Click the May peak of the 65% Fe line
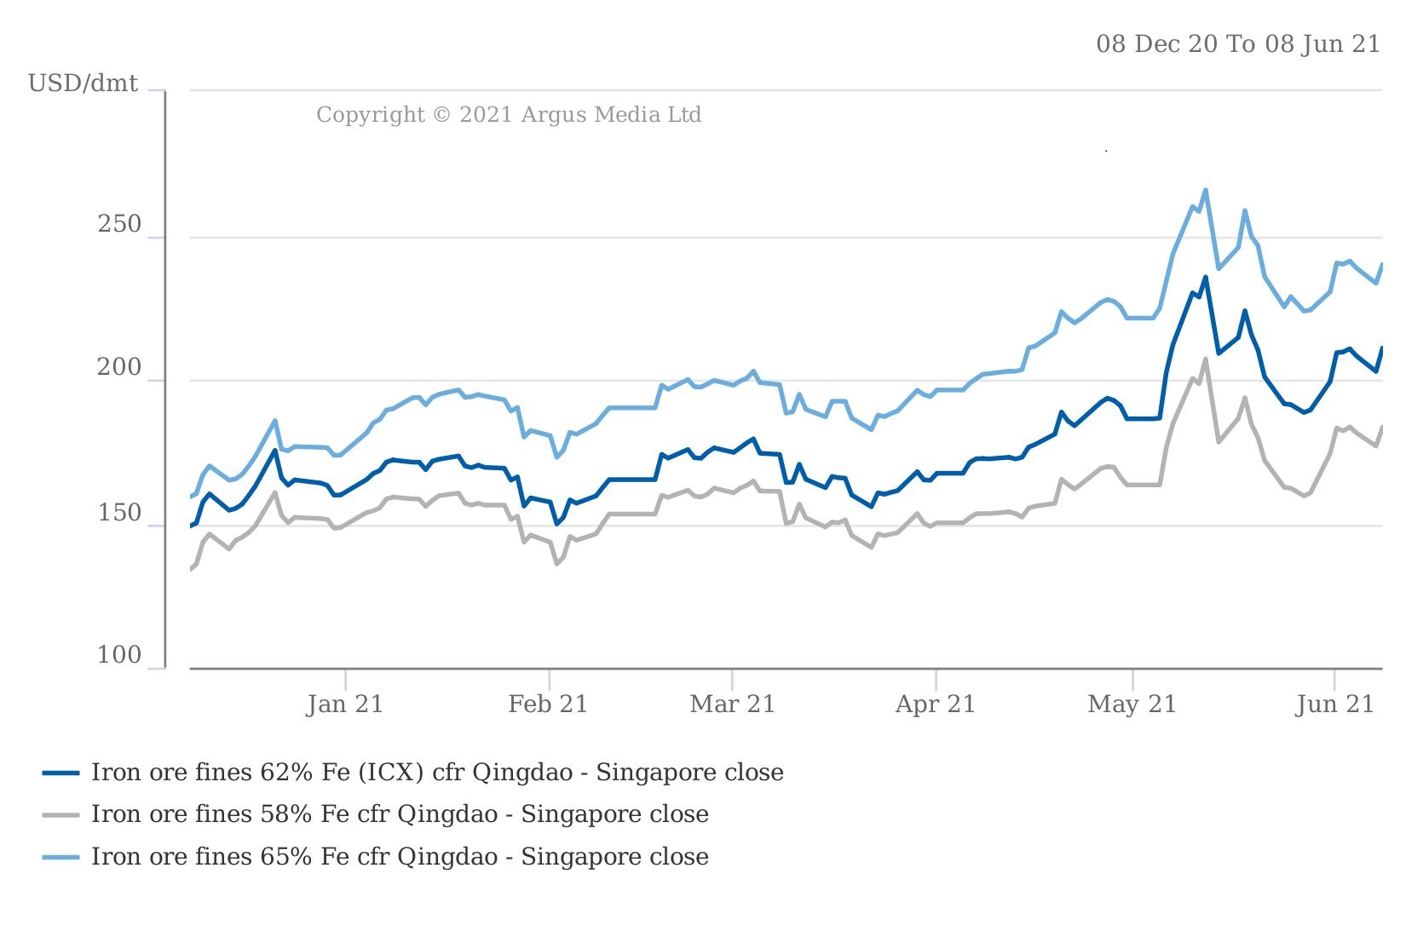 click(x=1205, y=191)
